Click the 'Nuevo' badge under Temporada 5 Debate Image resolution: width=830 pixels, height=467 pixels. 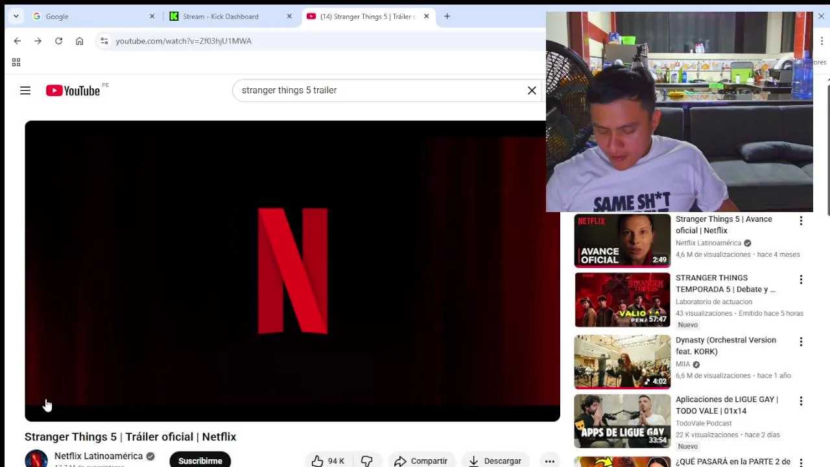click(688, 325)
